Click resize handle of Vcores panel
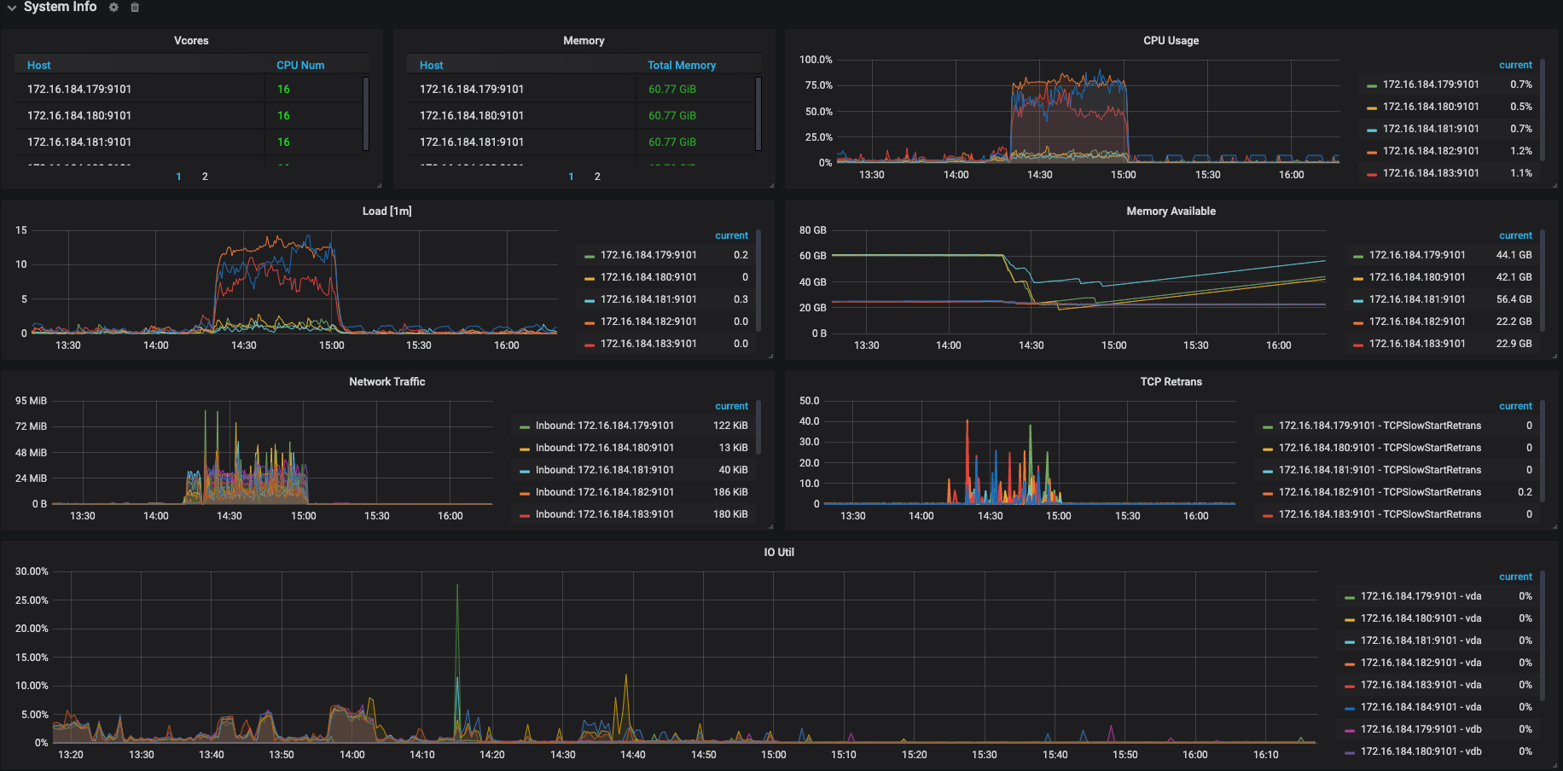The height and width of the screenshot is (771, 1563). [379, 185]
